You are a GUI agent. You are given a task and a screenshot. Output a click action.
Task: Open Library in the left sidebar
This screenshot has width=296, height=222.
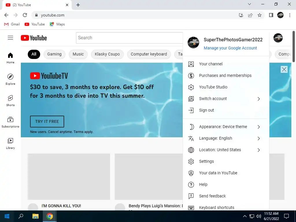10,143
